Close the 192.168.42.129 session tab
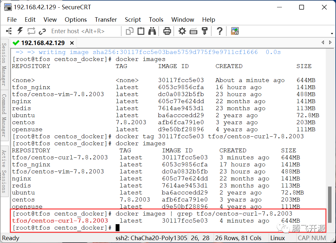 tap(72, 43)
